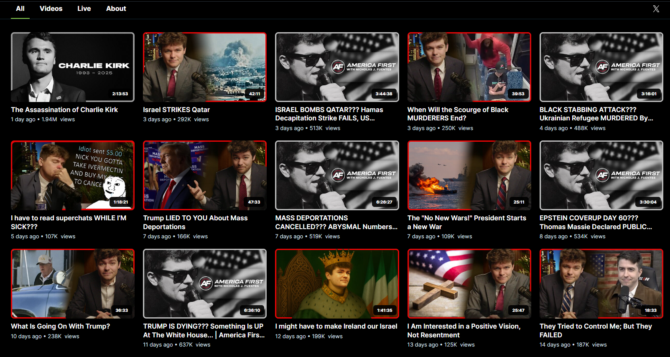Click '3 days ago • 292K views' text
670x357 pixels.
click(x=176, y=120)
